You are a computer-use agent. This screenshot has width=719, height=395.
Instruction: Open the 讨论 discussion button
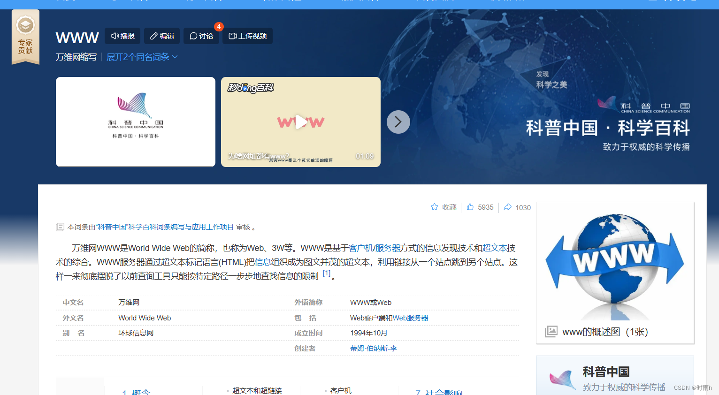201,36
